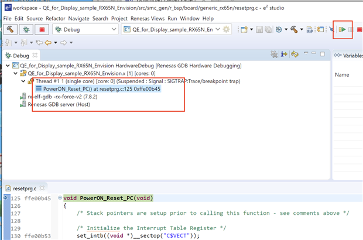Click the Debug bug icon in toolbar

click(x=25, y=29)
